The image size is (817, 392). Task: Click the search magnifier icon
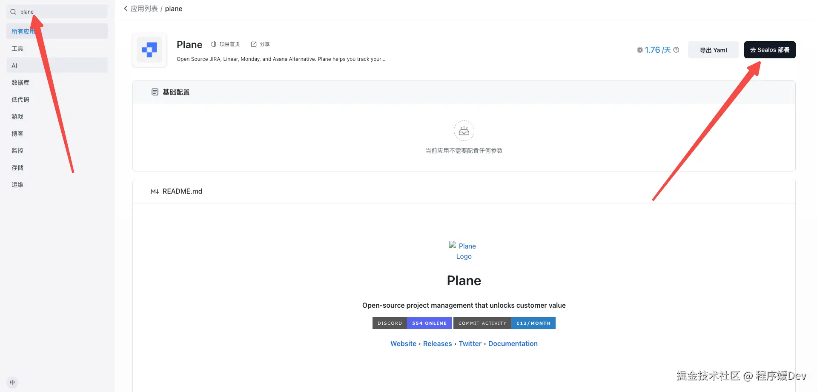click(13, 12)
